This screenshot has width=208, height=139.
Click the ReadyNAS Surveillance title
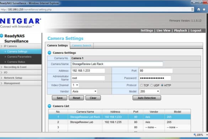16,38
